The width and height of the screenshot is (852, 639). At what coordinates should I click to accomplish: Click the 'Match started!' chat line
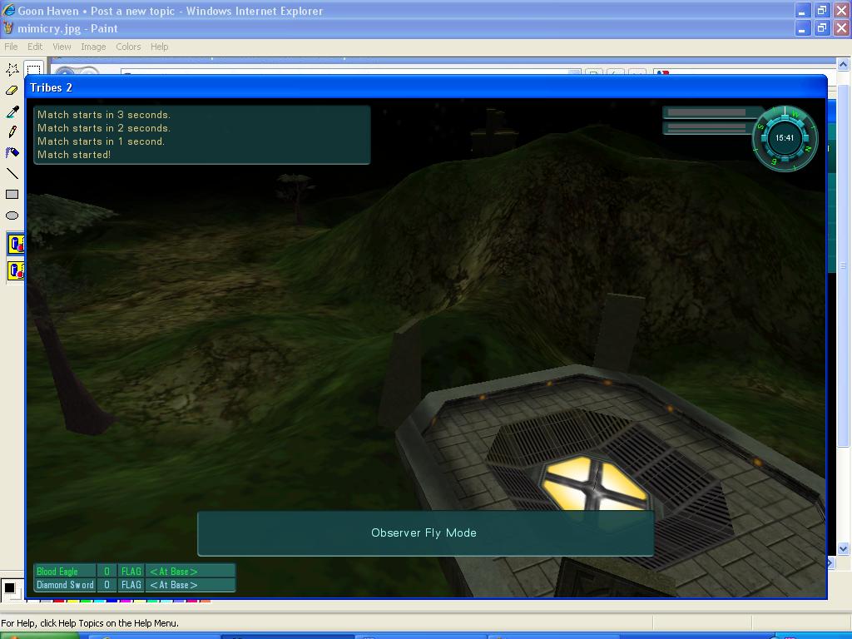tap(74, 155)
